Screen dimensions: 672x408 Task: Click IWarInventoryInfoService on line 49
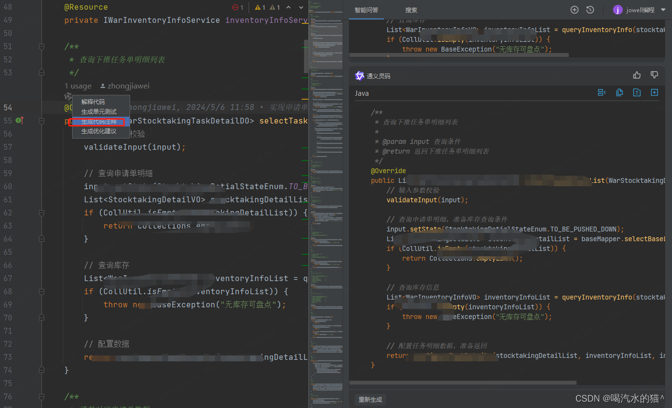coord(162,20)
